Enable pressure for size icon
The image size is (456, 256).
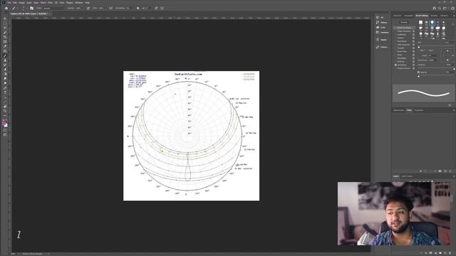click(156, 8)
